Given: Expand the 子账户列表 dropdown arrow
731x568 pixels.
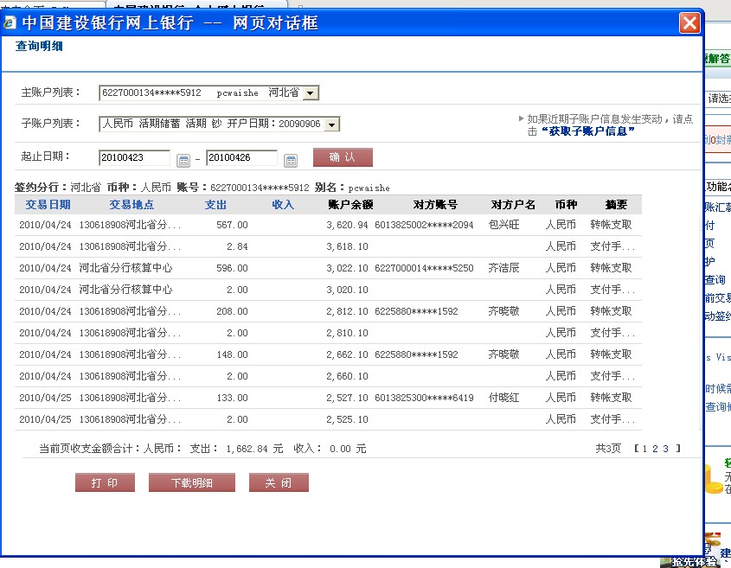Looking at the screenshot, I should click(331, 124).
